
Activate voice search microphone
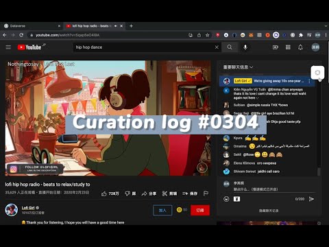click(245, 47)
